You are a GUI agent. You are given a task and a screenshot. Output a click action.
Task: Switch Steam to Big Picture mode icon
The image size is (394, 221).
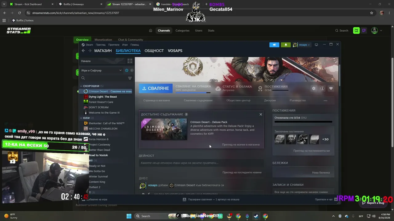pyautogui.click(x=316, y=45)
